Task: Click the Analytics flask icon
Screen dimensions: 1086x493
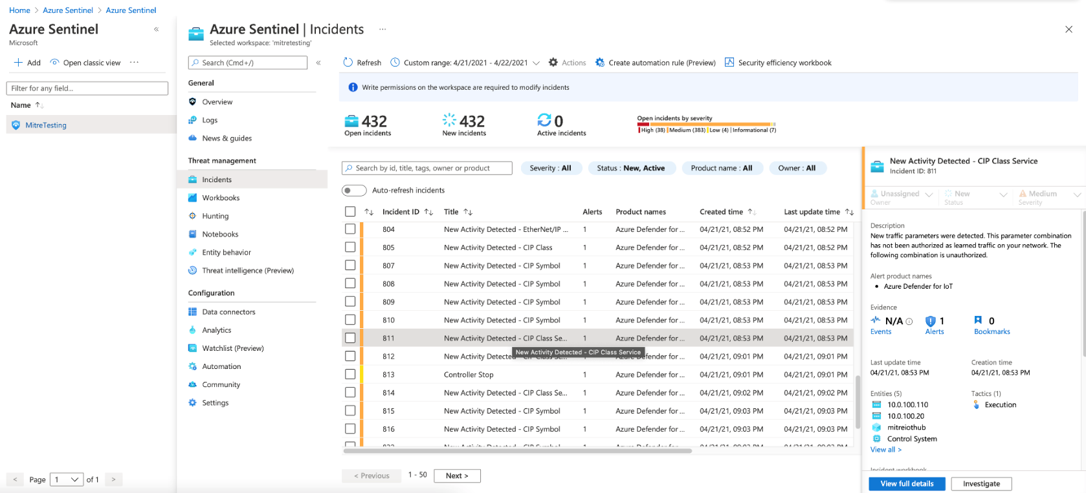Action: pos(192,330)
